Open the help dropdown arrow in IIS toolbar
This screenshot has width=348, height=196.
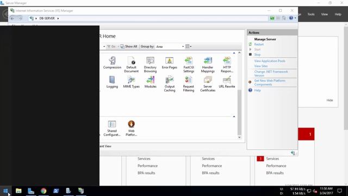pyautogui.click(x=295, y=18)
